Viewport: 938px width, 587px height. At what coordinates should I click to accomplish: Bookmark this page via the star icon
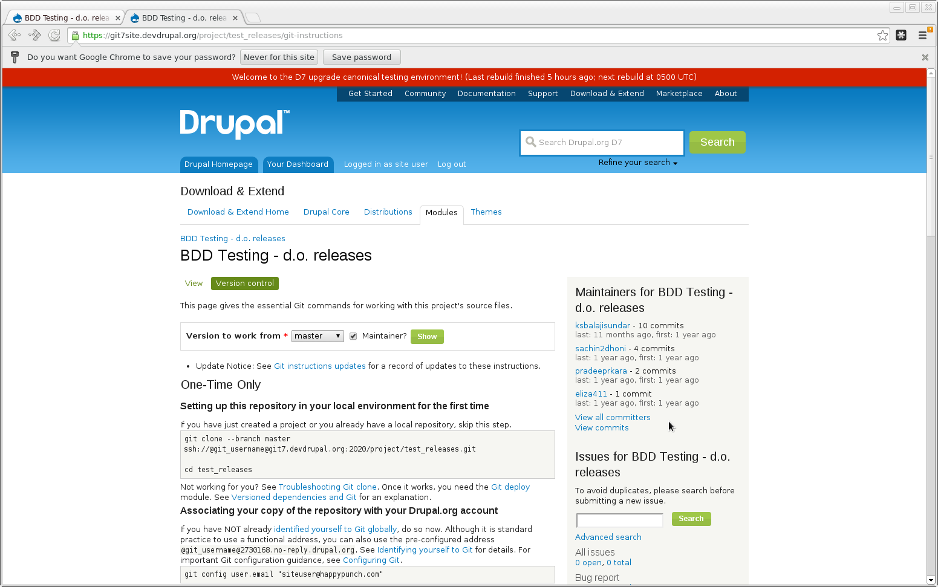coord(882,35)
